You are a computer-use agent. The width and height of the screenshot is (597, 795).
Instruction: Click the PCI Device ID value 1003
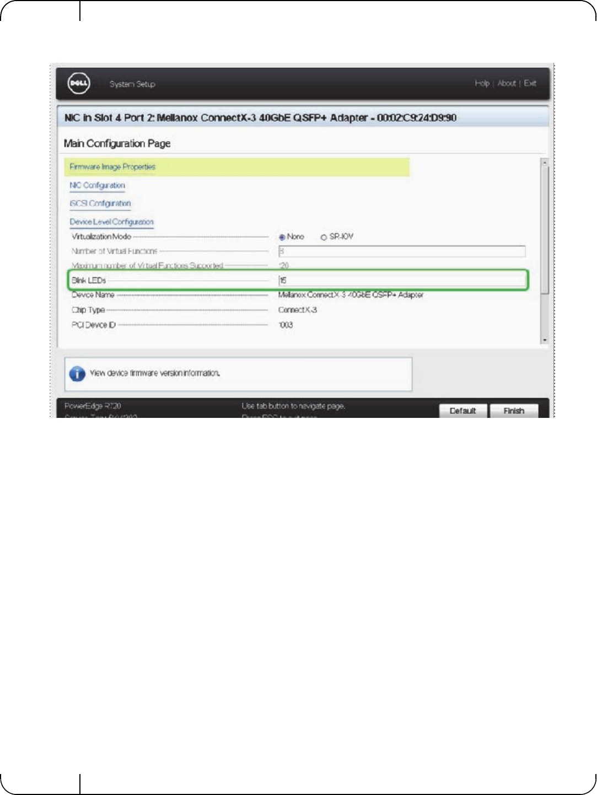coord(286,325)
